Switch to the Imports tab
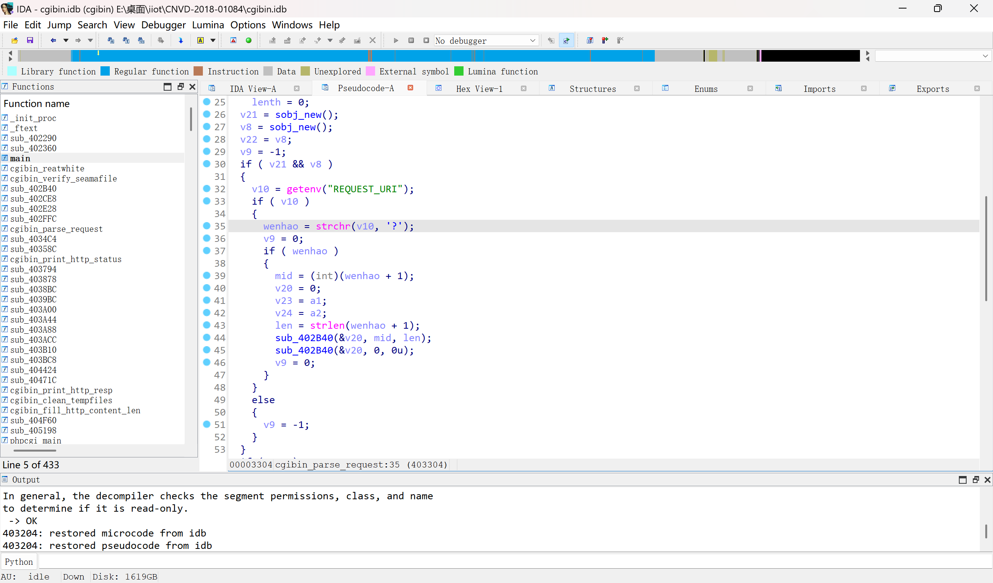This screenshot has height=583, width=993. pyautogui.click(x=819, y=89)
